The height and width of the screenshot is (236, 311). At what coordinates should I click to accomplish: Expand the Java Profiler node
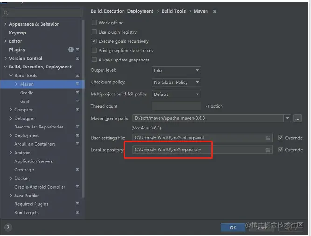pyautogui.click(x=11, y=196)
